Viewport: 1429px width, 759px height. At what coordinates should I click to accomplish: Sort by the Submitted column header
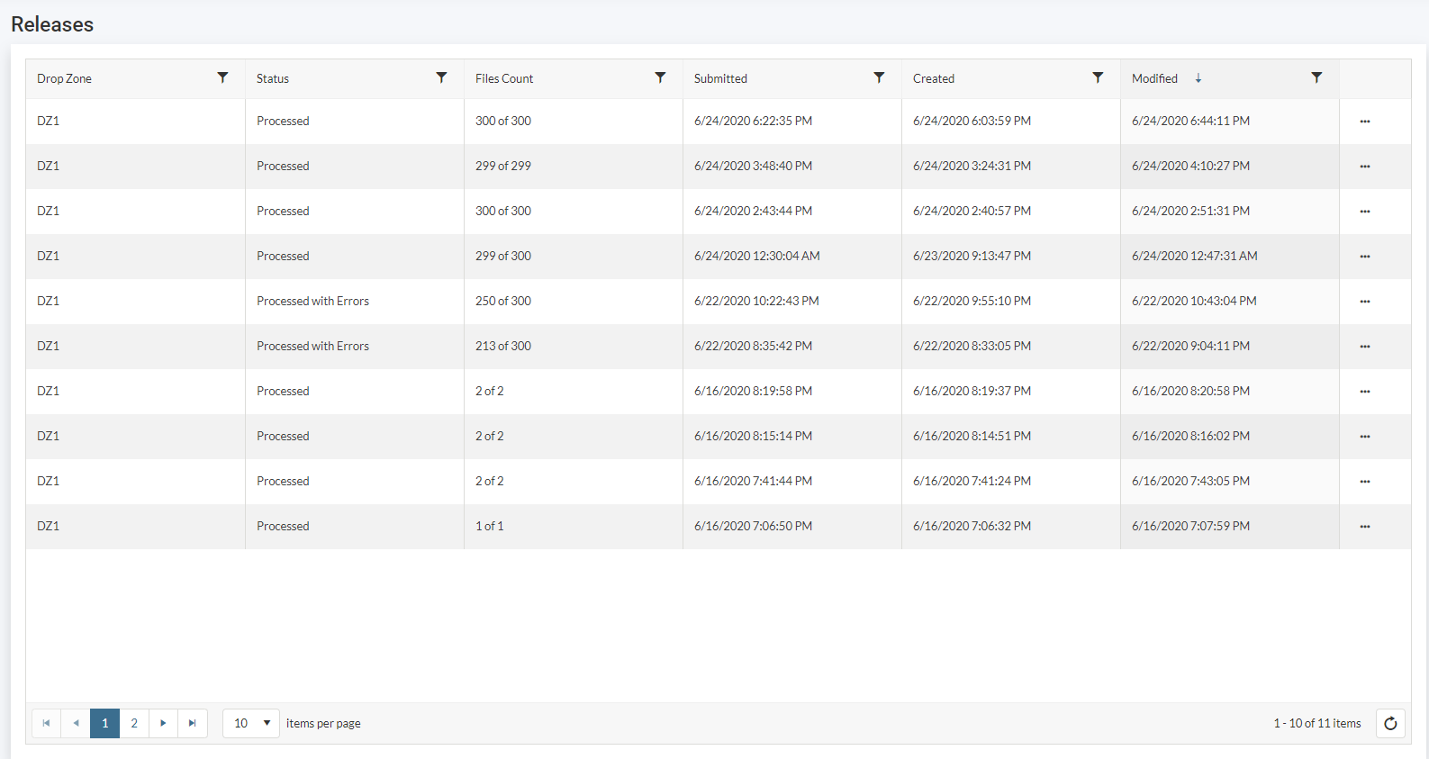pyautogui.click(x=720, y=78)
